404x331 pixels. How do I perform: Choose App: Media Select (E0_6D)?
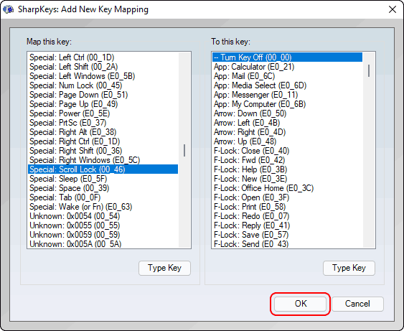[x=287, y=85]
